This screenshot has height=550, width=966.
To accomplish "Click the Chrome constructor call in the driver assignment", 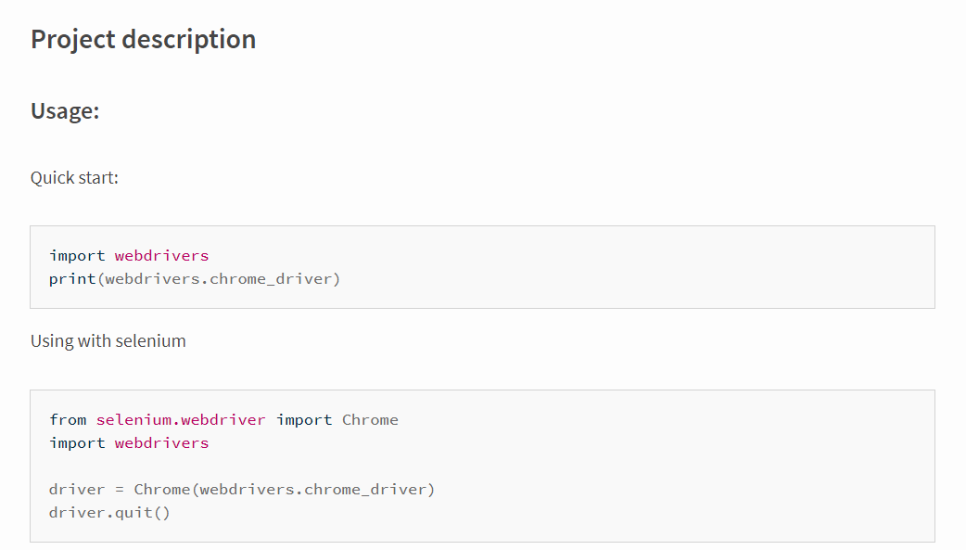I will [x=161, y=489].
